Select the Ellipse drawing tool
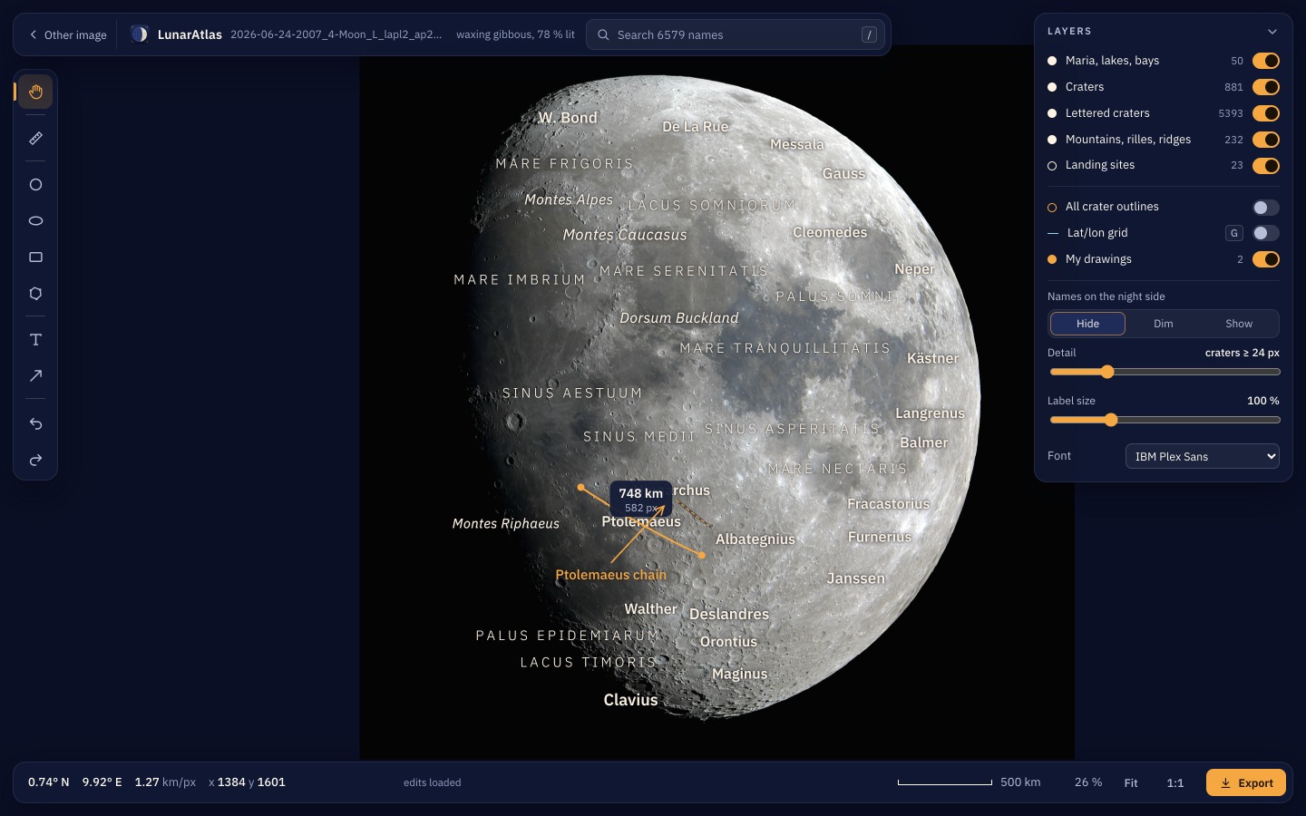 [x=35, y=220]
